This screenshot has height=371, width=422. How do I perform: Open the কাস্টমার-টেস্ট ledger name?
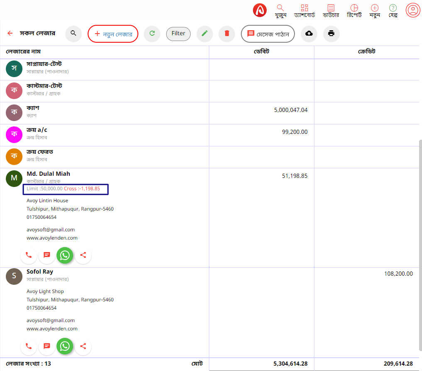coord(44,86)
